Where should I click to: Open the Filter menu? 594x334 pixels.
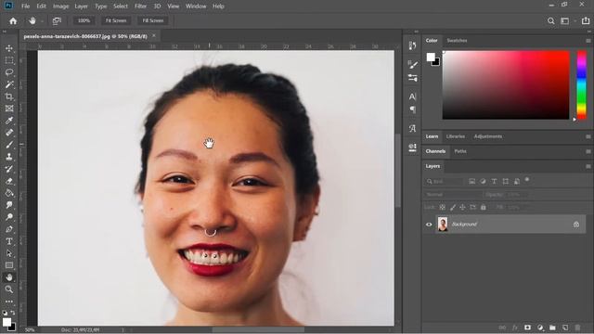[140, 6]
